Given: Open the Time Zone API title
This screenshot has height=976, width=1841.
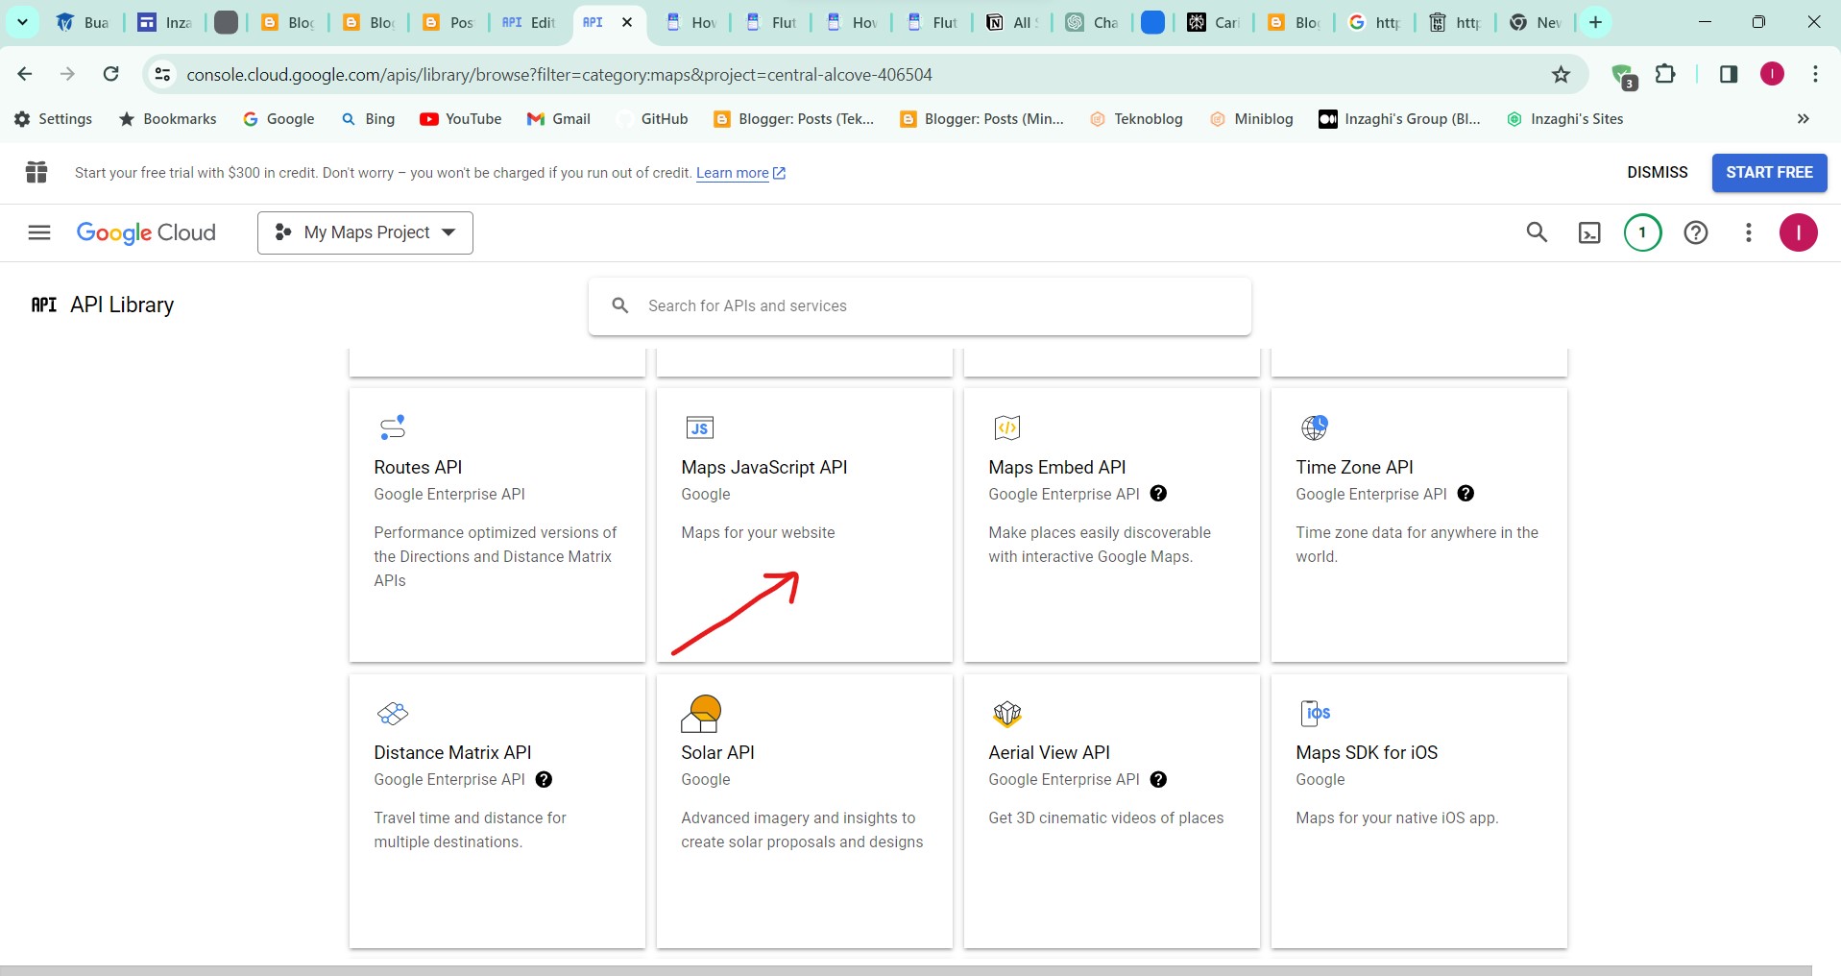Looking at the screenshot, I should point(1354,467).
